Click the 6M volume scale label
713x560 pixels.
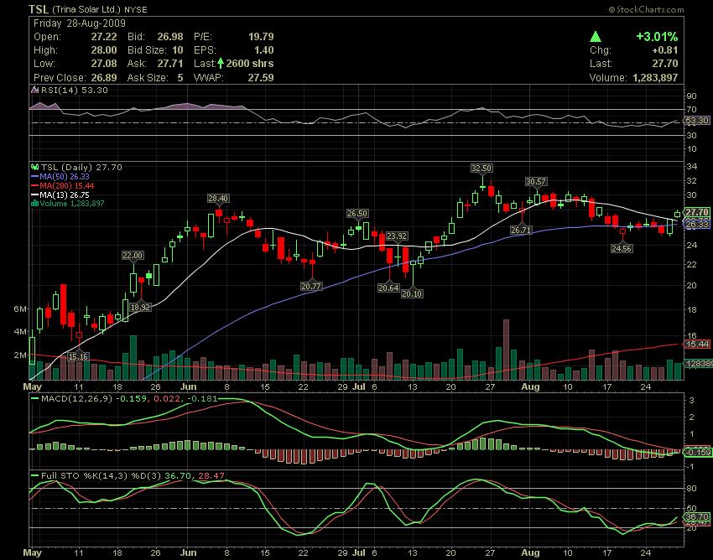(x=20, y=309)
